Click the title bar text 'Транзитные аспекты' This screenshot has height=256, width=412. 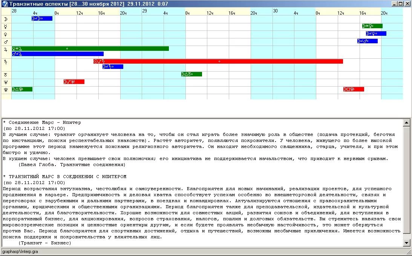click(39, 4)
